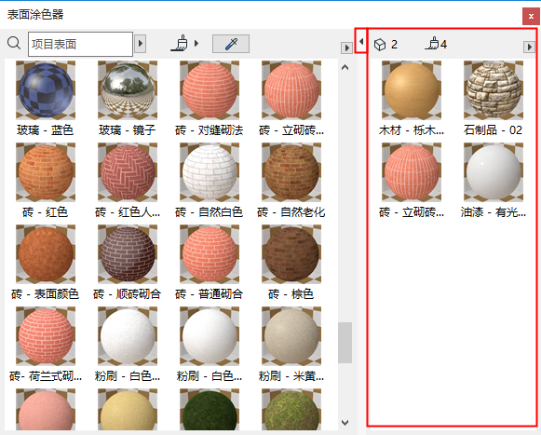Select 玻璃 - 镜子 surface thumbnail
541x435 pixels.
(128, 90)
